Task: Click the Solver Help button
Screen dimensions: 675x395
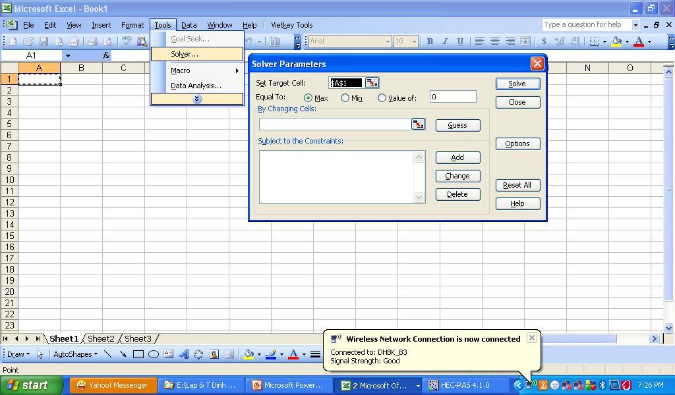Action: (517, 203)
